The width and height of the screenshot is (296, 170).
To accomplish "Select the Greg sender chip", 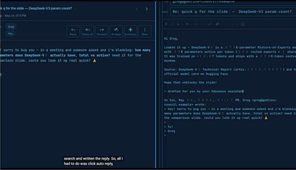I will [11, 27].
